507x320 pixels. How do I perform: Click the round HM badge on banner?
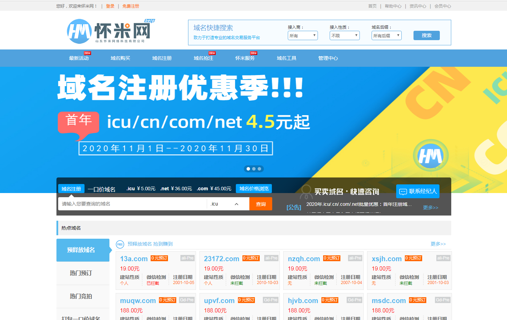(x=430, y=156)
